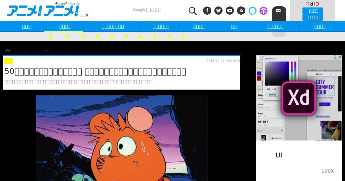Open the orange character article image
The image size is (345, 181).
coord(122,138)
